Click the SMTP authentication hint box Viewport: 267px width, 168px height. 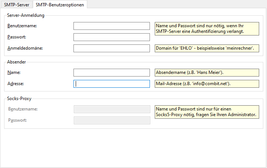pyautogui.click(x=207, y=28)
